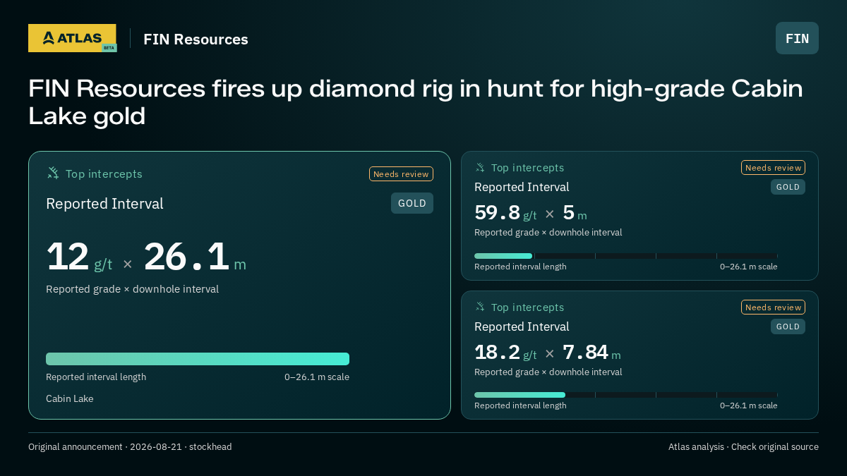
Task: Click the interval bar in the 7.84 m card
Action: coord(626,395)
